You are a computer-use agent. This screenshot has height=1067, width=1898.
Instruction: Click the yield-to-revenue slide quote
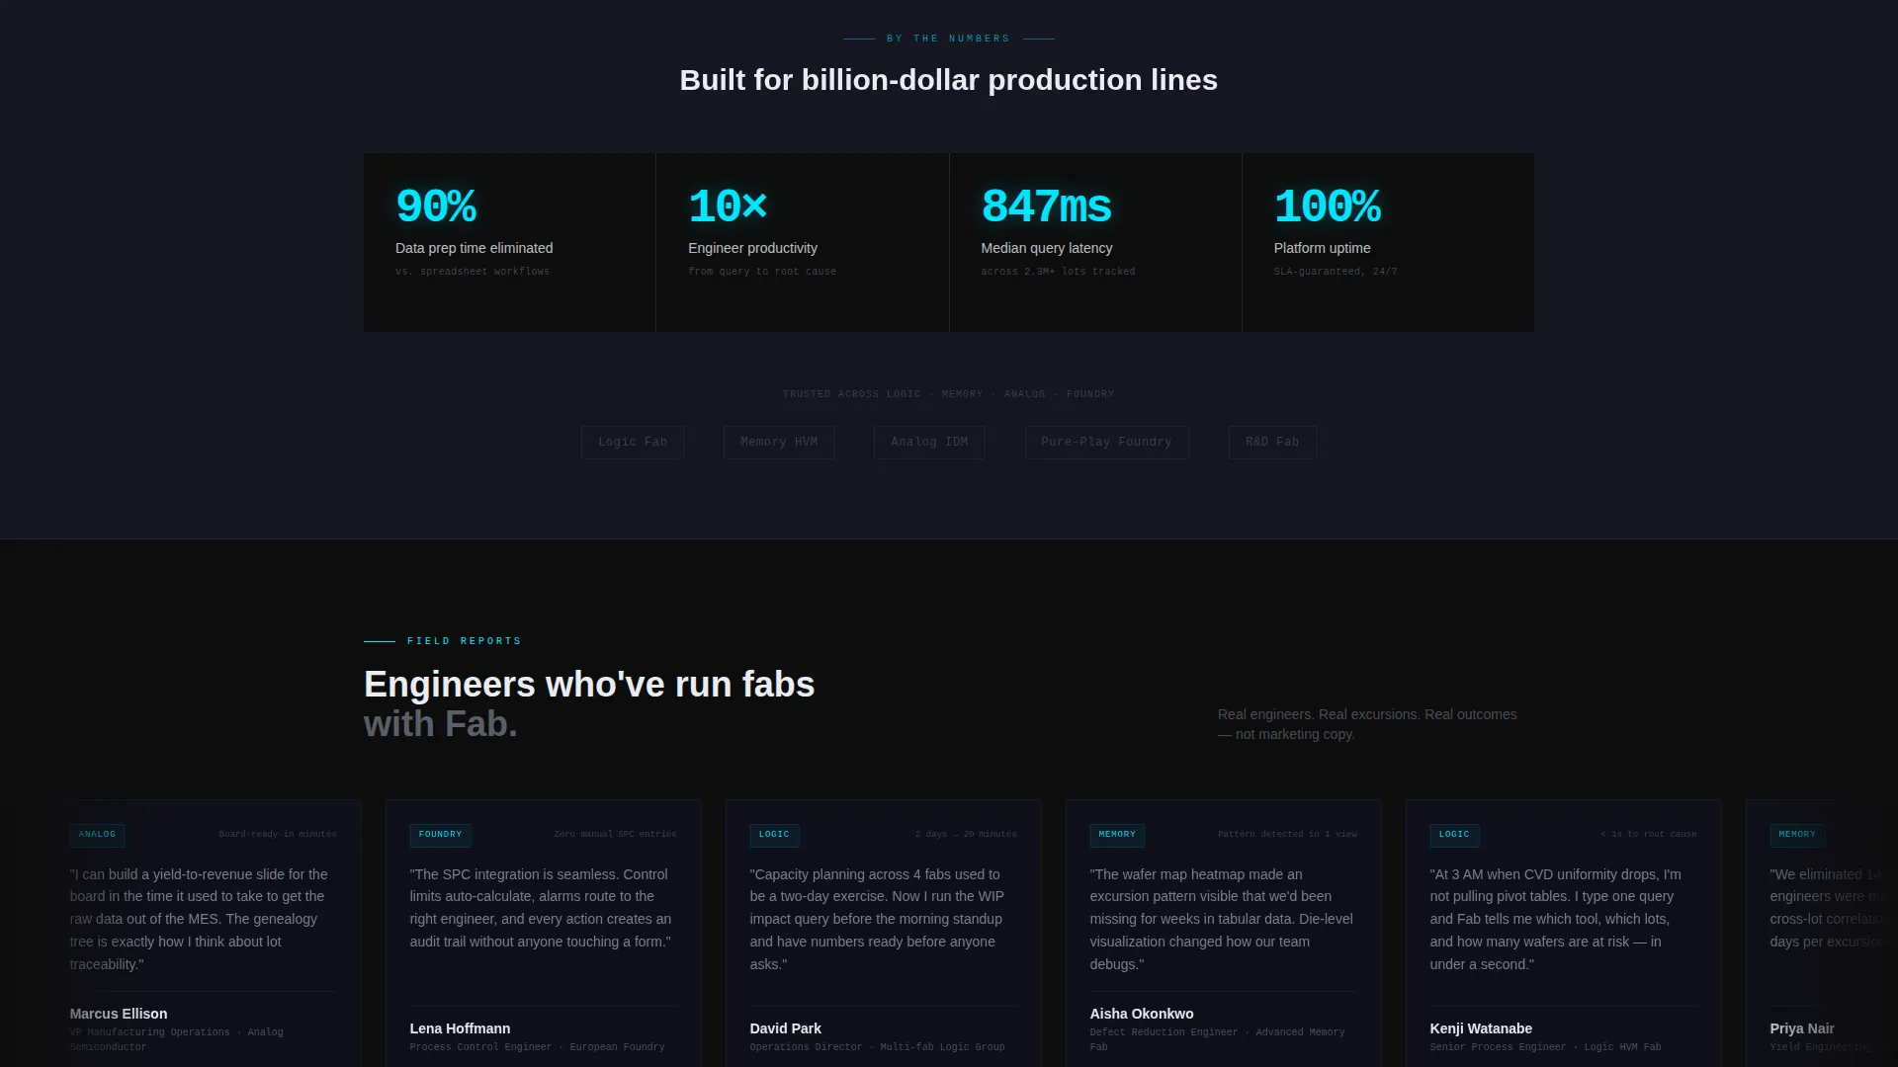pyautogui.click(x=199, y=919)
